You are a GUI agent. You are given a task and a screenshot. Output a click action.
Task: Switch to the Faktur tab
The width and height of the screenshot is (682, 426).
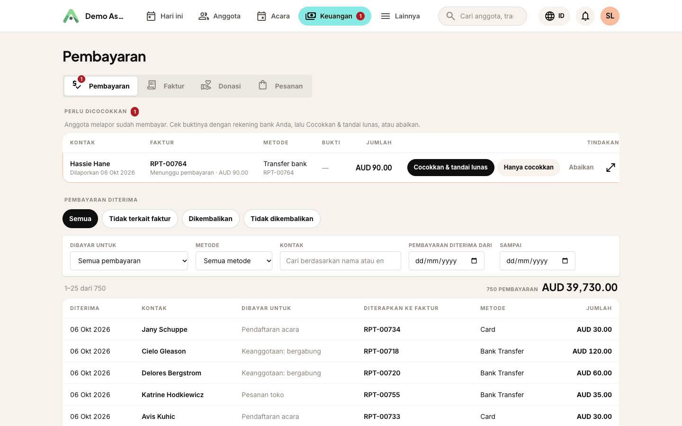coord(165,86)
